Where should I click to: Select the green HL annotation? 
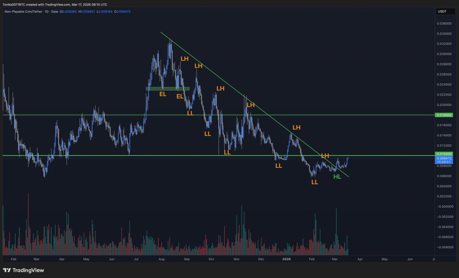(x=337, y=177)
